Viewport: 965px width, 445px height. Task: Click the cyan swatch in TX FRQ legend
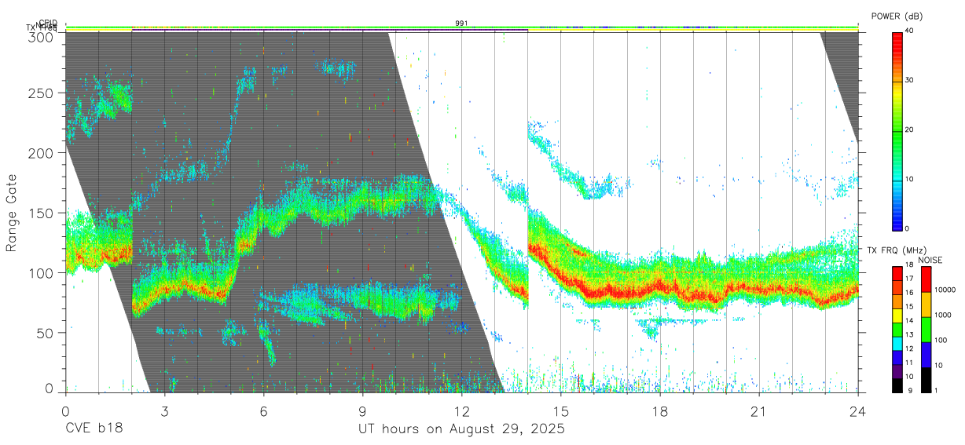(897, 344)
